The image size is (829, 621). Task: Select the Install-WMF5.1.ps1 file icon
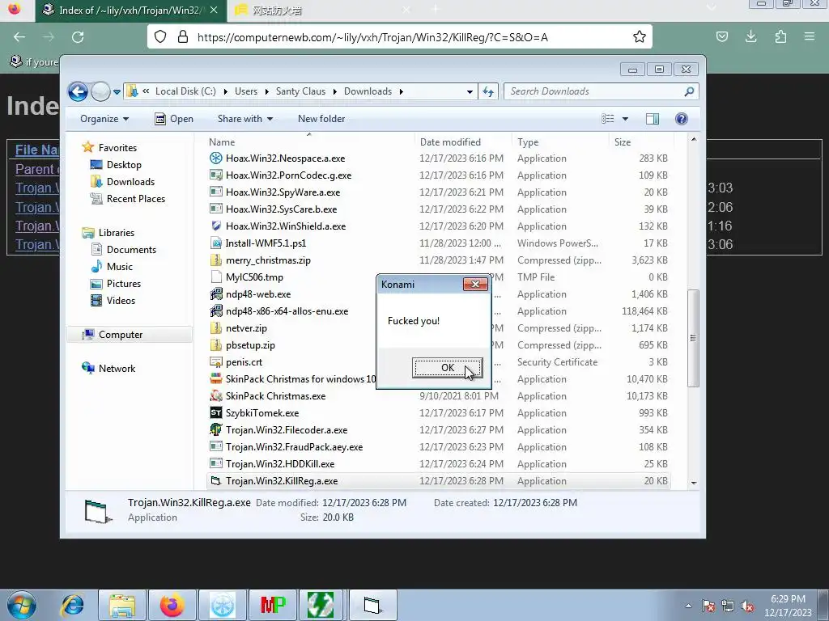coord(215,243)
